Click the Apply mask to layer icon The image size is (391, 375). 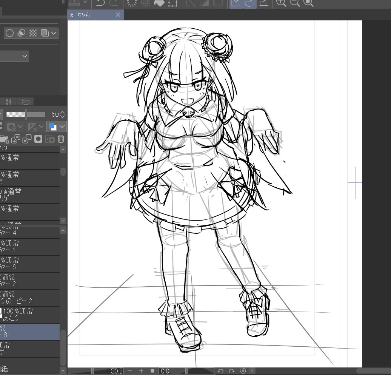(x=49, y=139)
